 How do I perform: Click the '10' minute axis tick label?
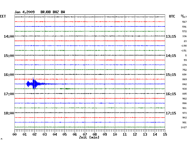tap(115, 135)
